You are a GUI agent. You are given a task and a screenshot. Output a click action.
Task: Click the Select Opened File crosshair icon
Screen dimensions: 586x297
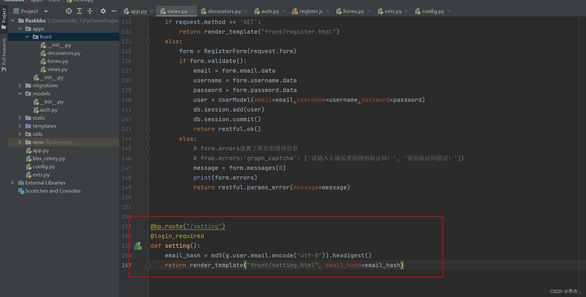[68, 11]
